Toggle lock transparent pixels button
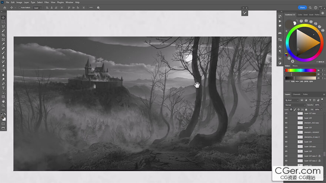326x183 pixels. 291,109
